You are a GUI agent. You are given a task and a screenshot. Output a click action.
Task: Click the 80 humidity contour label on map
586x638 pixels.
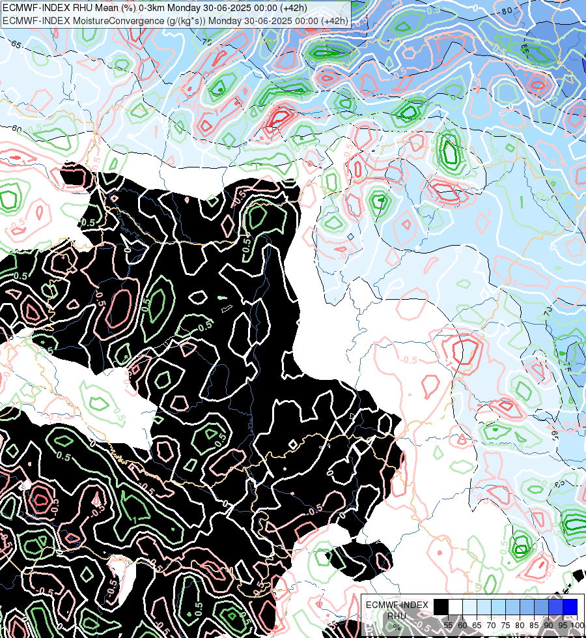[x=507, y=11]
